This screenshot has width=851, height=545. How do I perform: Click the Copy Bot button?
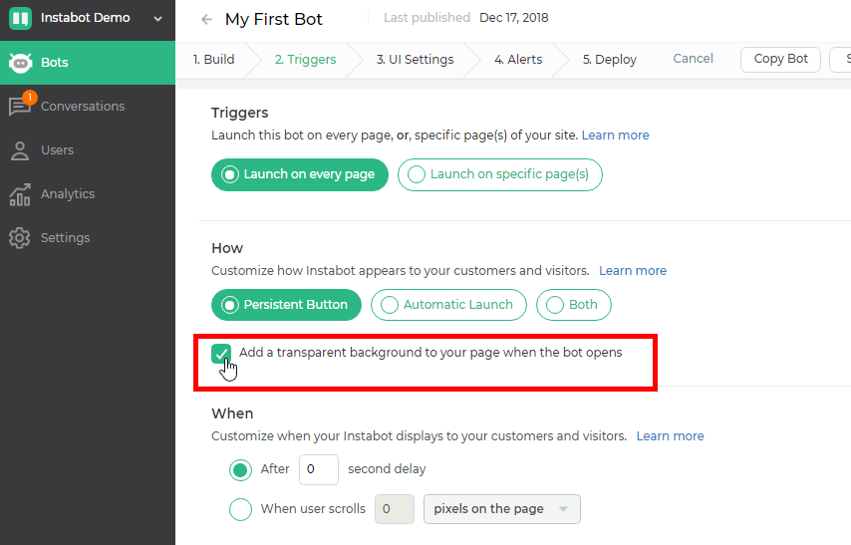[780, 59]
